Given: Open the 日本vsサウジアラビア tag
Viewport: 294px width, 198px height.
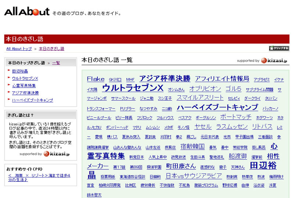Looking at the screenshot, I should pos(194,176).
